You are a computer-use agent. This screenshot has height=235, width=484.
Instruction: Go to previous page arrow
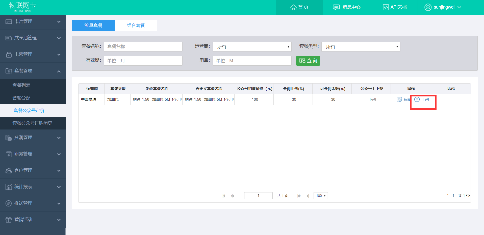point(233,196)
